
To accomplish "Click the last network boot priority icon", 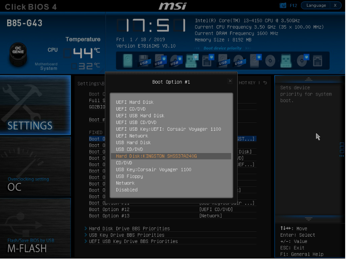I will pyautogui.click(x=318, y=61).
